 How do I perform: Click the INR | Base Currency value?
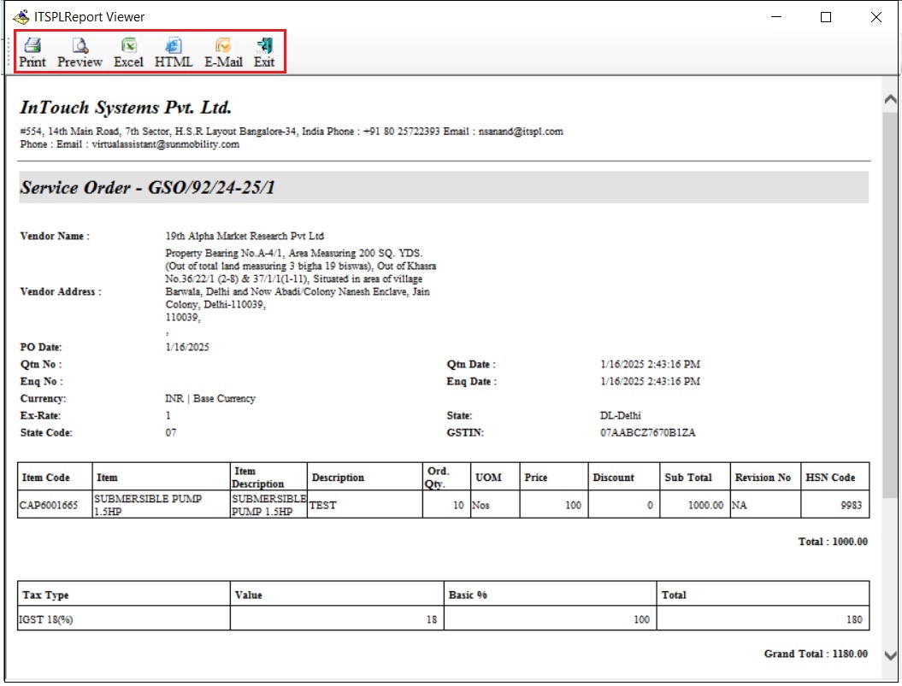(210, 398)
